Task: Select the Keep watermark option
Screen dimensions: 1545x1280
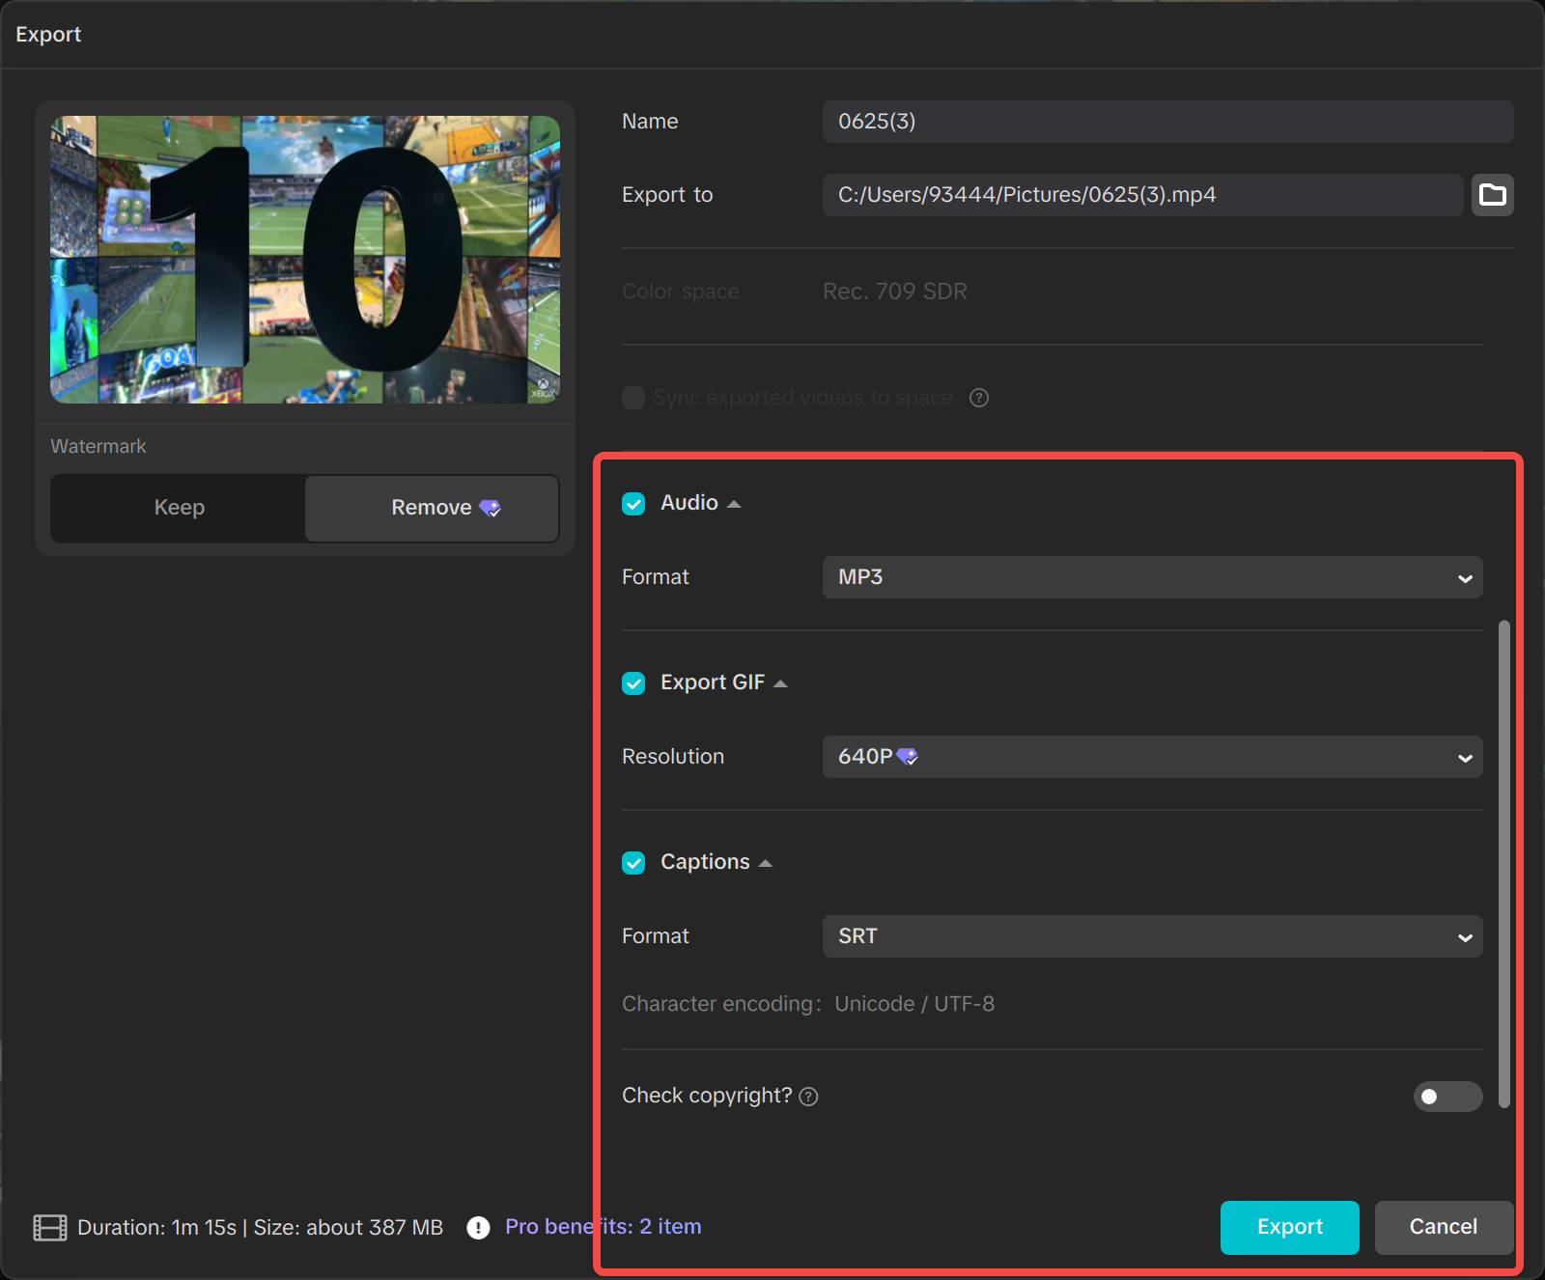Action: (179, 508)
